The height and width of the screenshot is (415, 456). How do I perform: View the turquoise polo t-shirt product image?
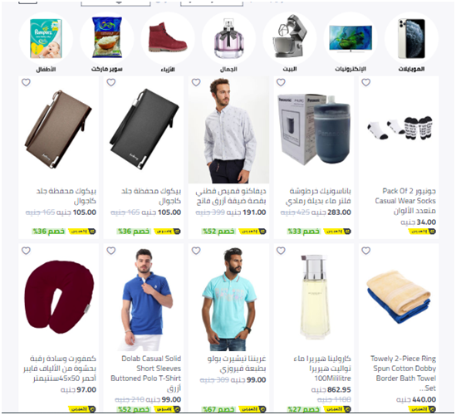click(228, 299)
